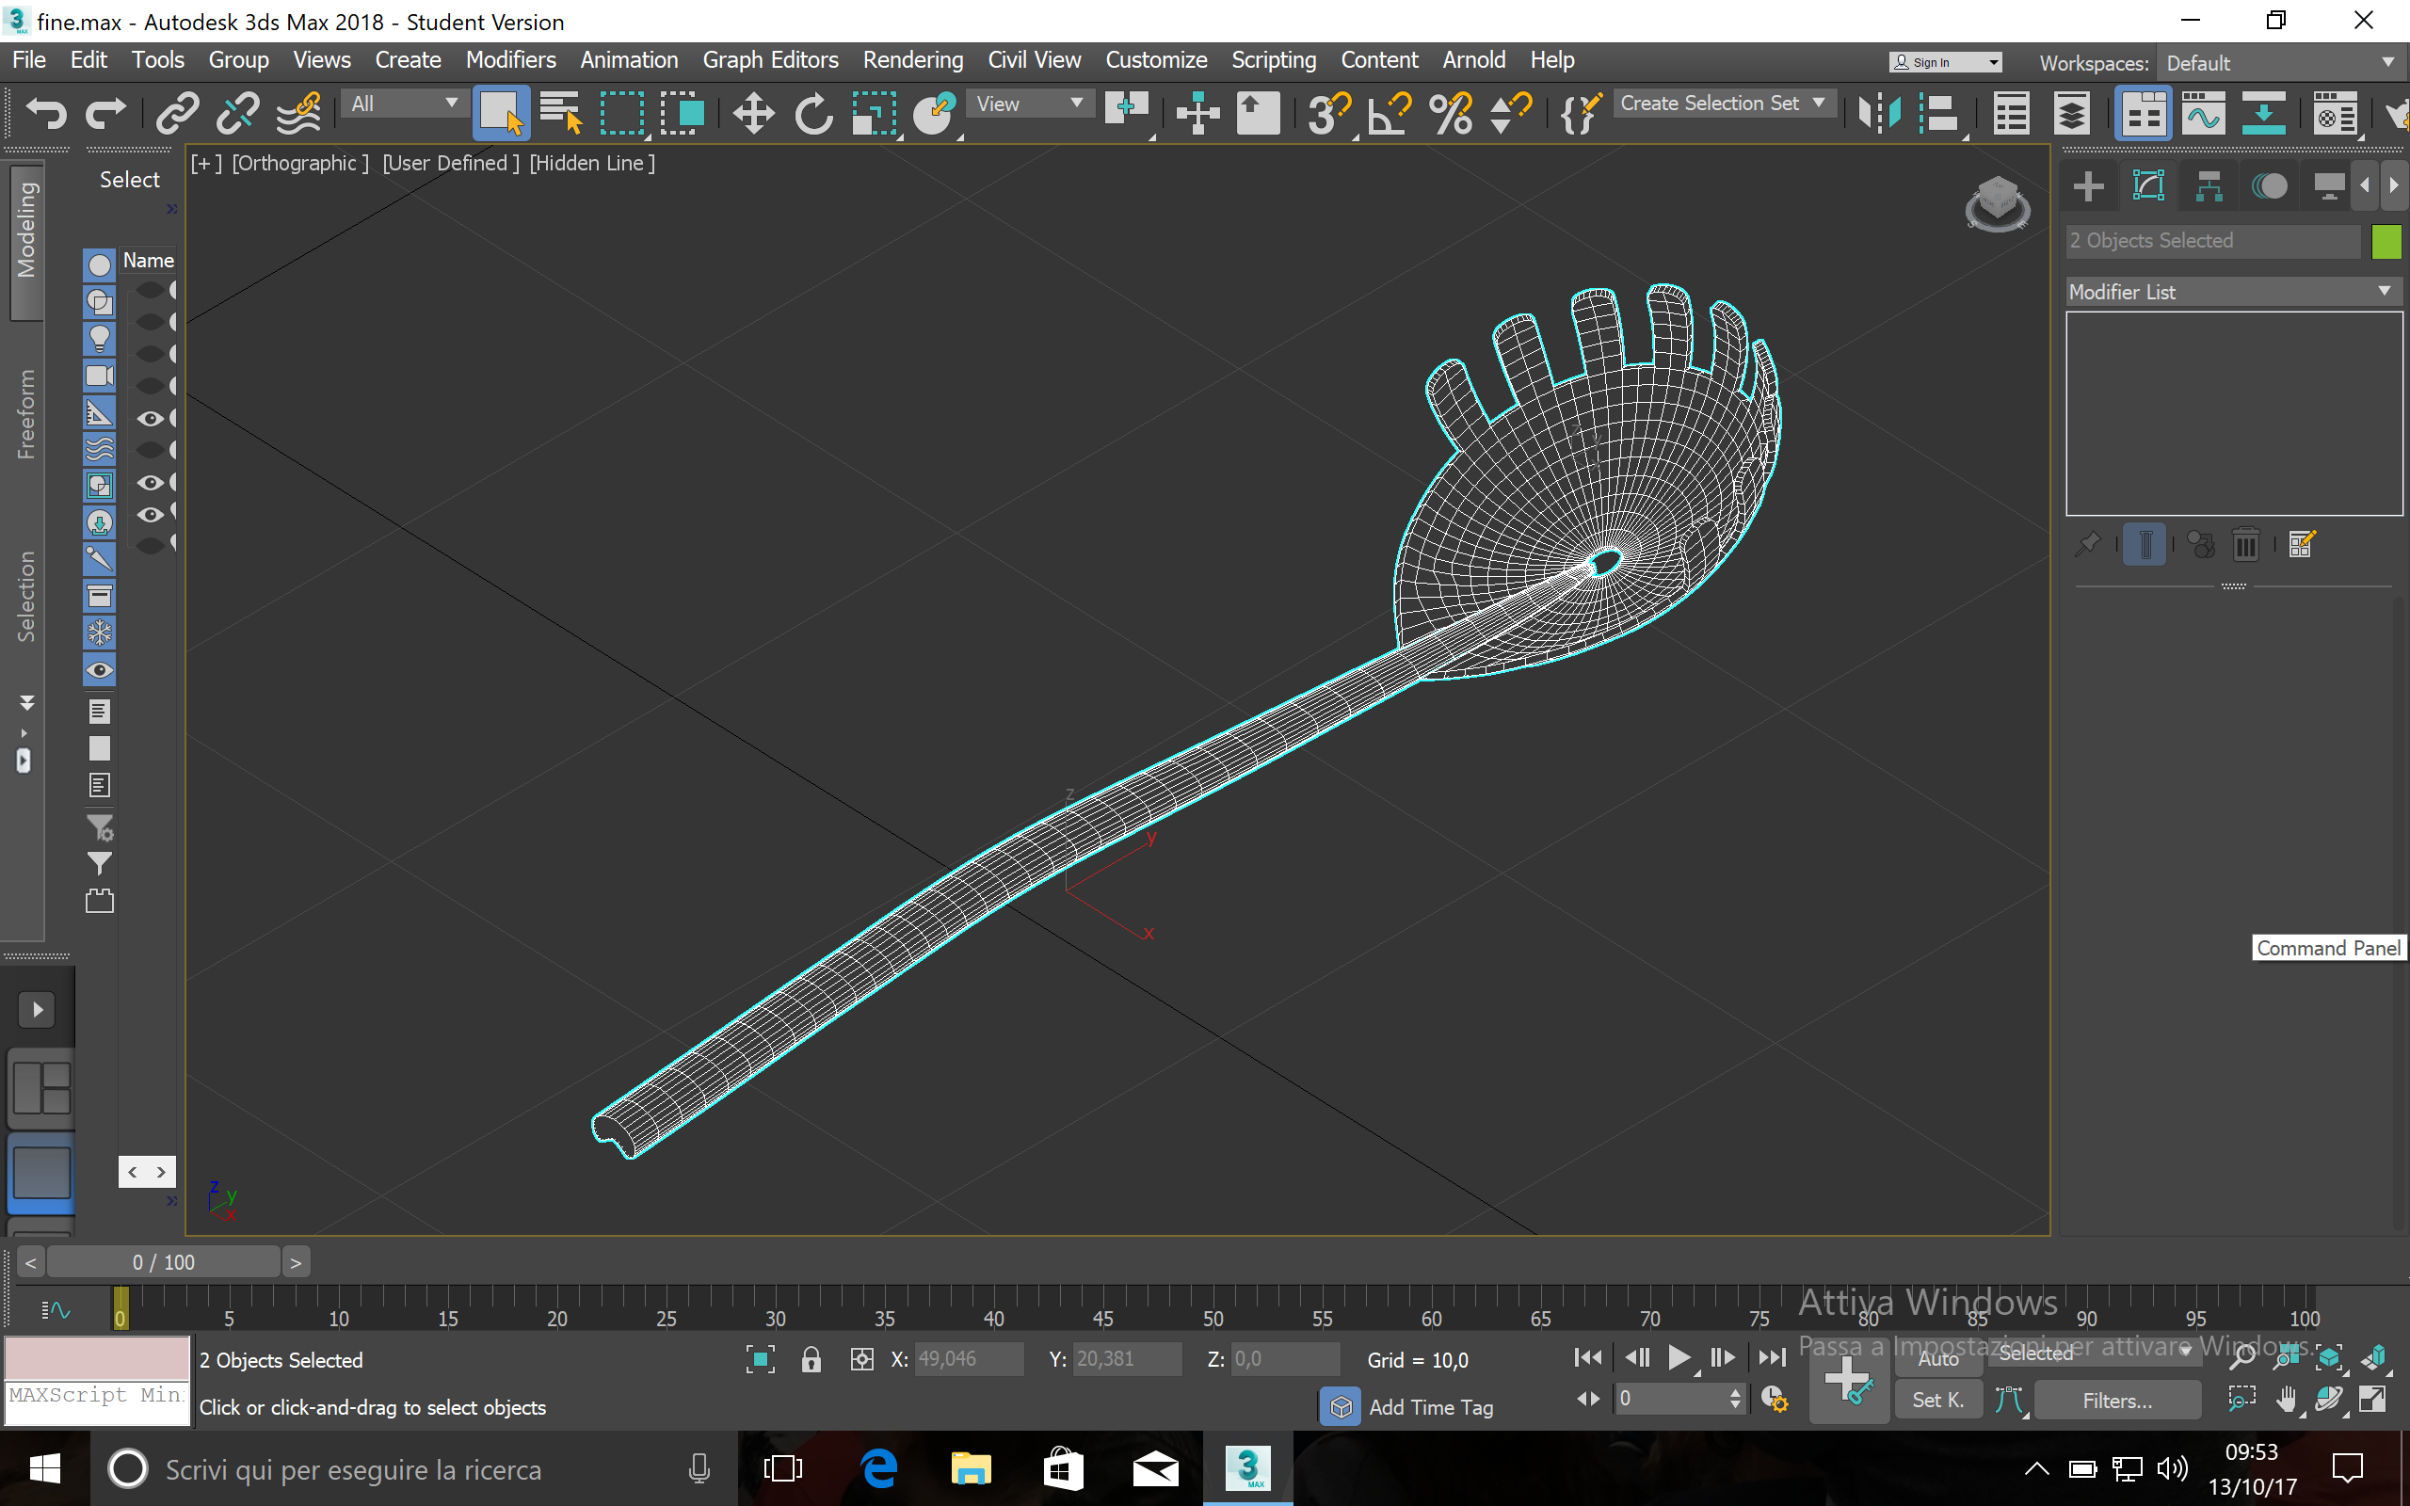The height and width of the screenshot is (1506, 2410).
Task: Open the Create Selection Set dropdown
Action: click(x=1722, y=104)
